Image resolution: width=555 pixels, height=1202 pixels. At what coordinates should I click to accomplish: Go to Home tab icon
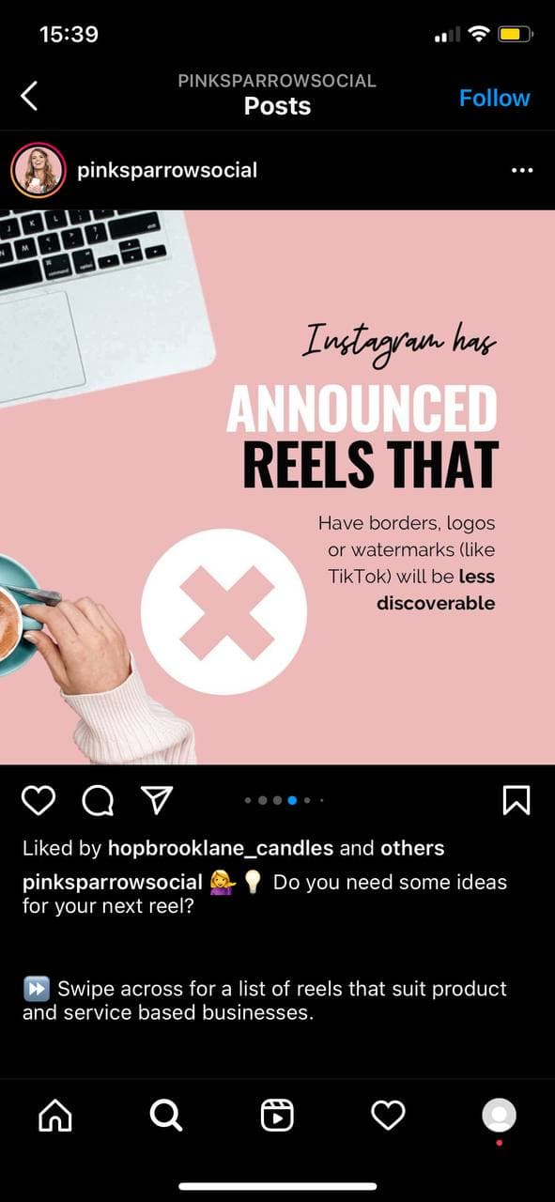[x=54, y=1115]
